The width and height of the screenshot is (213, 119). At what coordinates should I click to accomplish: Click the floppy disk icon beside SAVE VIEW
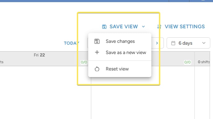104,27
